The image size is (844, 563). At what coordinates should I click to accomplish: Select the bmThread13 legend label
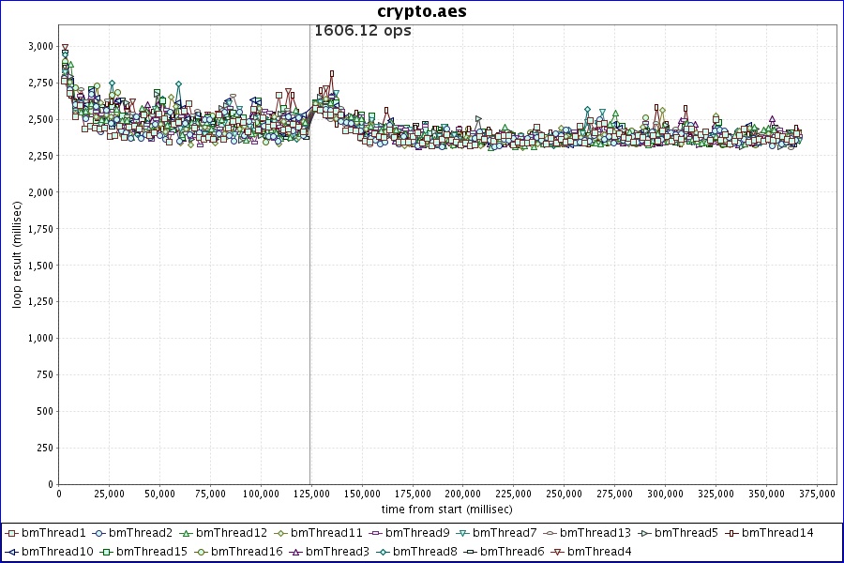pyautogui.click(x=595, y=533)
